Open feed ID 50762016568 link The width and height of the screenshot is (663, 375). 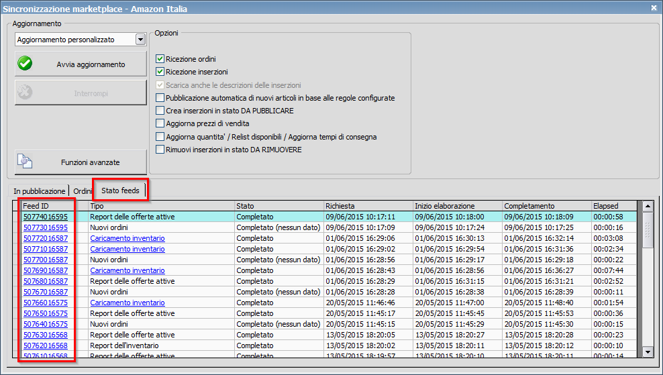[x=45, y=345]
